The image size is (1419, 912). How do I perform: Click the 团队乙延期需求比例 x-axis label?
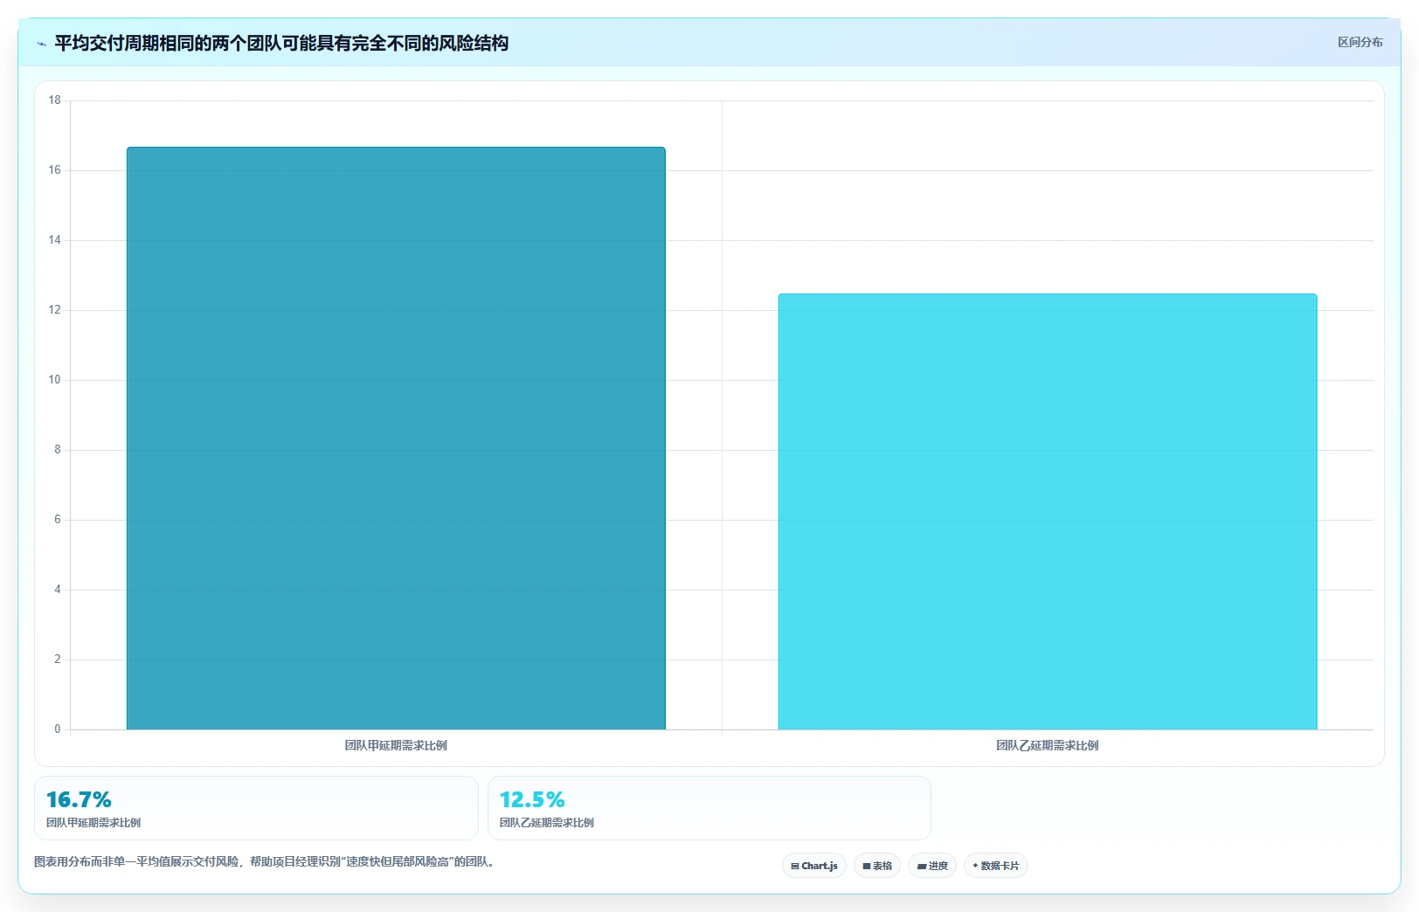(1048, 745)
